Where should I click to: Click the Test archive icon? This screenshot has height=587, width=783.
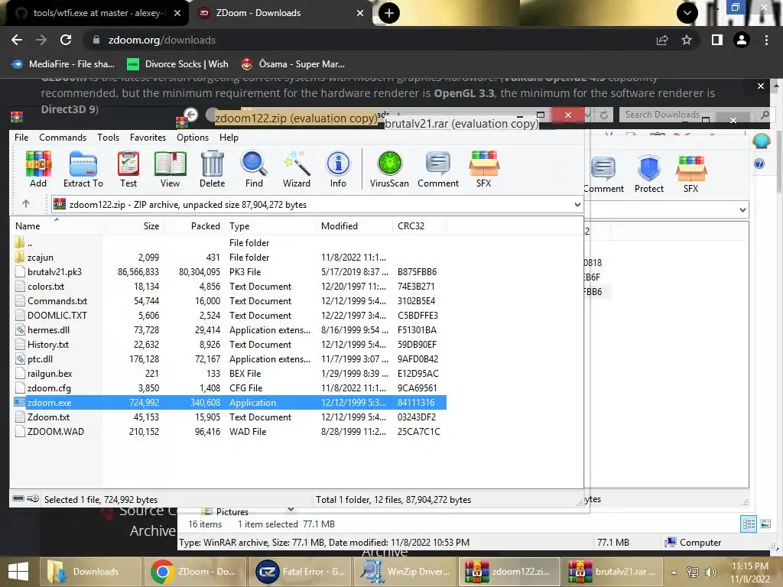(128, 169)
